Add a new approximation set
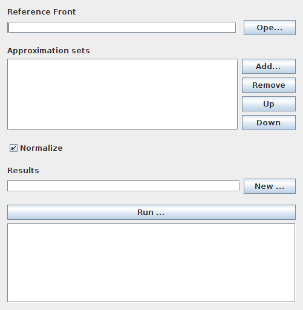The width and height of the screenshot is (303, 310). tap(269, 66)
